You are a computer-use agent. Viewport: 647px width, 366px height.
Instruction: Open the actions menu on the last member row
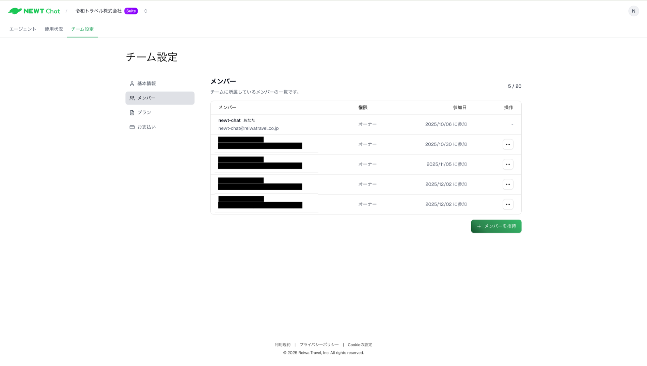tap(508, 204)
